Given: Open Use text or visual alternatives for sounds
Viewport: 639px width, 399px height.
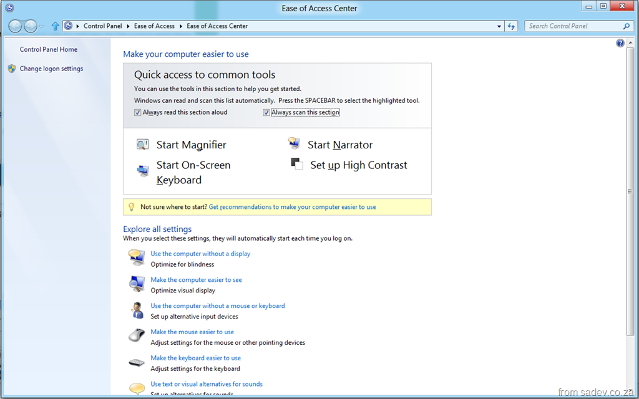Looking at the screenshot, I should (207, 384).
